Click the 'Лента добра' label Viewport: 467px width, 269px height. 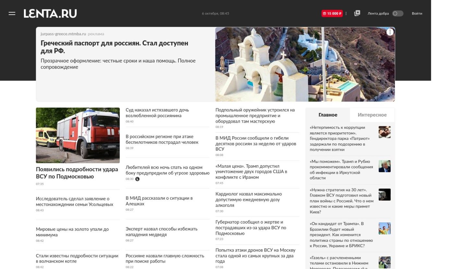[378, 14]
